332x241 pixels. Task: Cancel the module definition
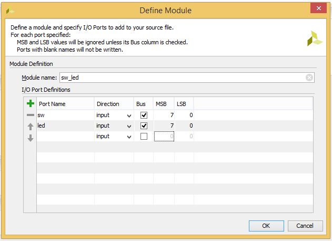pos(305,226)
